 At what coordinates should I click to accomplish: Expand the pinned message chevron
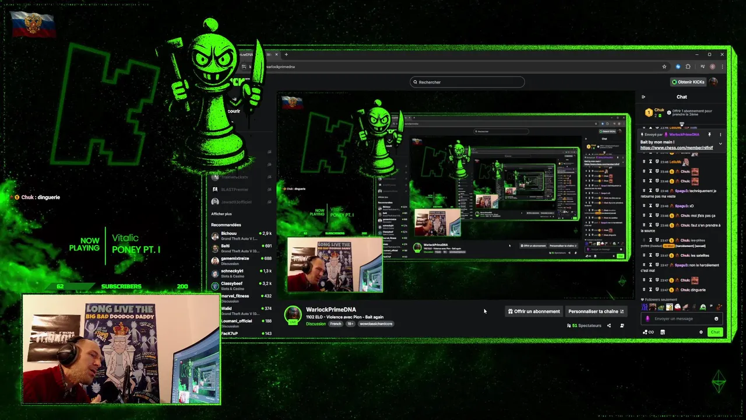pos(720,143)
